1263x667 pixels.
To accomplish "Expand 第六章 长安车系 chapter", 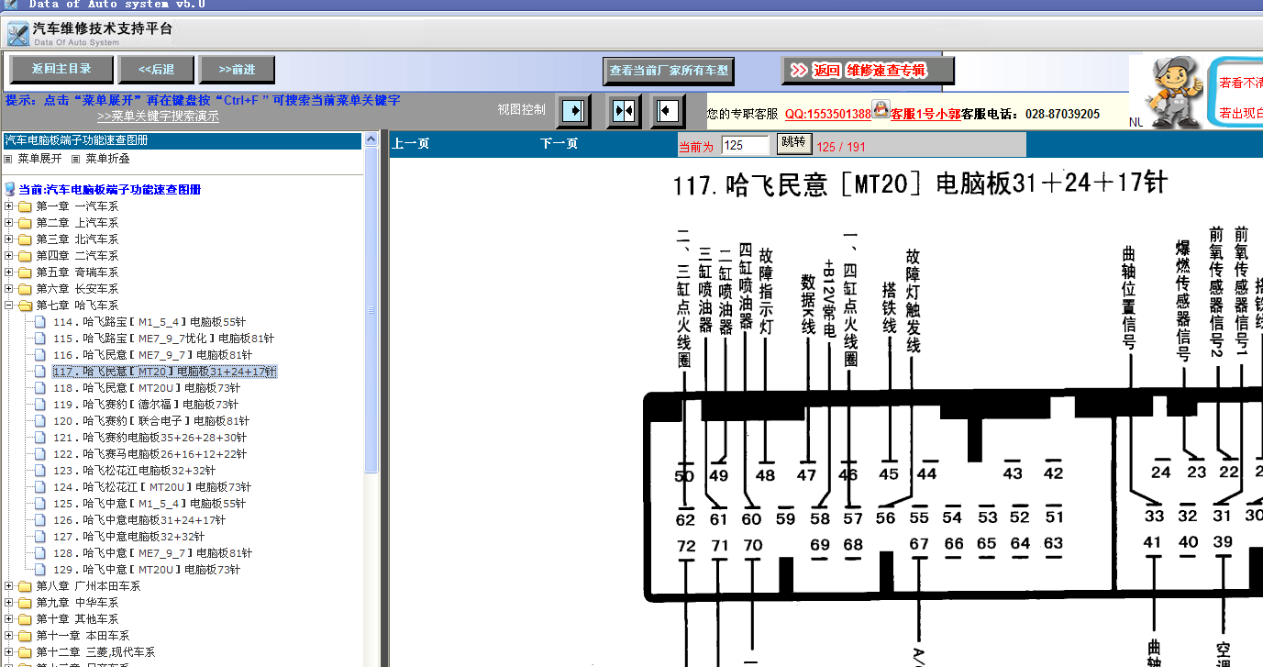I will [9, 289].
